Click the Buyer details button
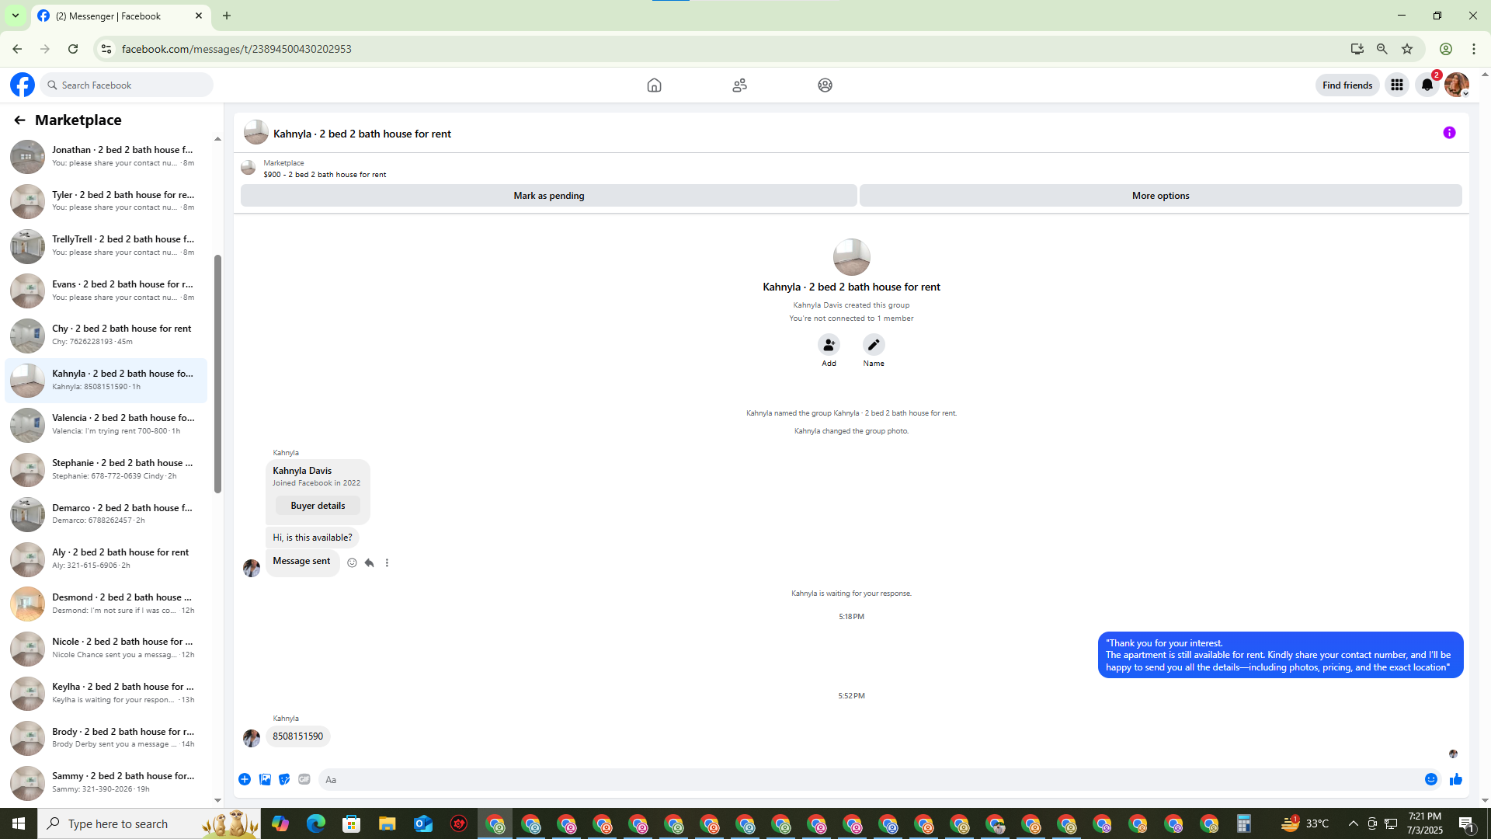 coord(318,506)
